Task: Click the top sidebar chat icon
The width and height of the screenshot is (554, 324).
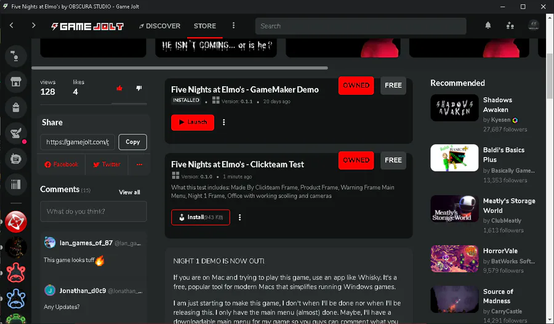Action: tap(15, 57)
